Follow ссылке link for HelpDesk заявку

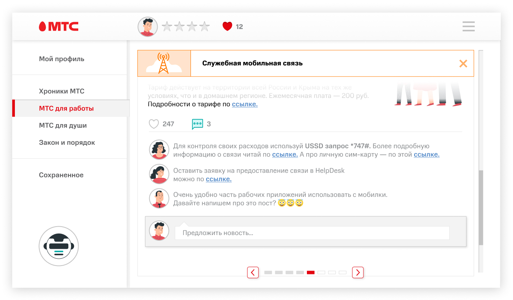click(219, 179)
